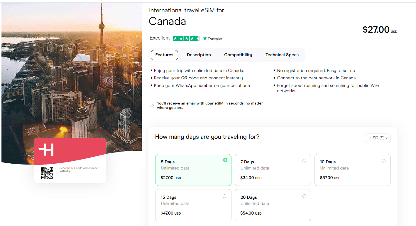The height and width of the screenshot is (226, 416).
Task: Return to the Features tab
Action: pyautogui.click(x=164, y=55)
